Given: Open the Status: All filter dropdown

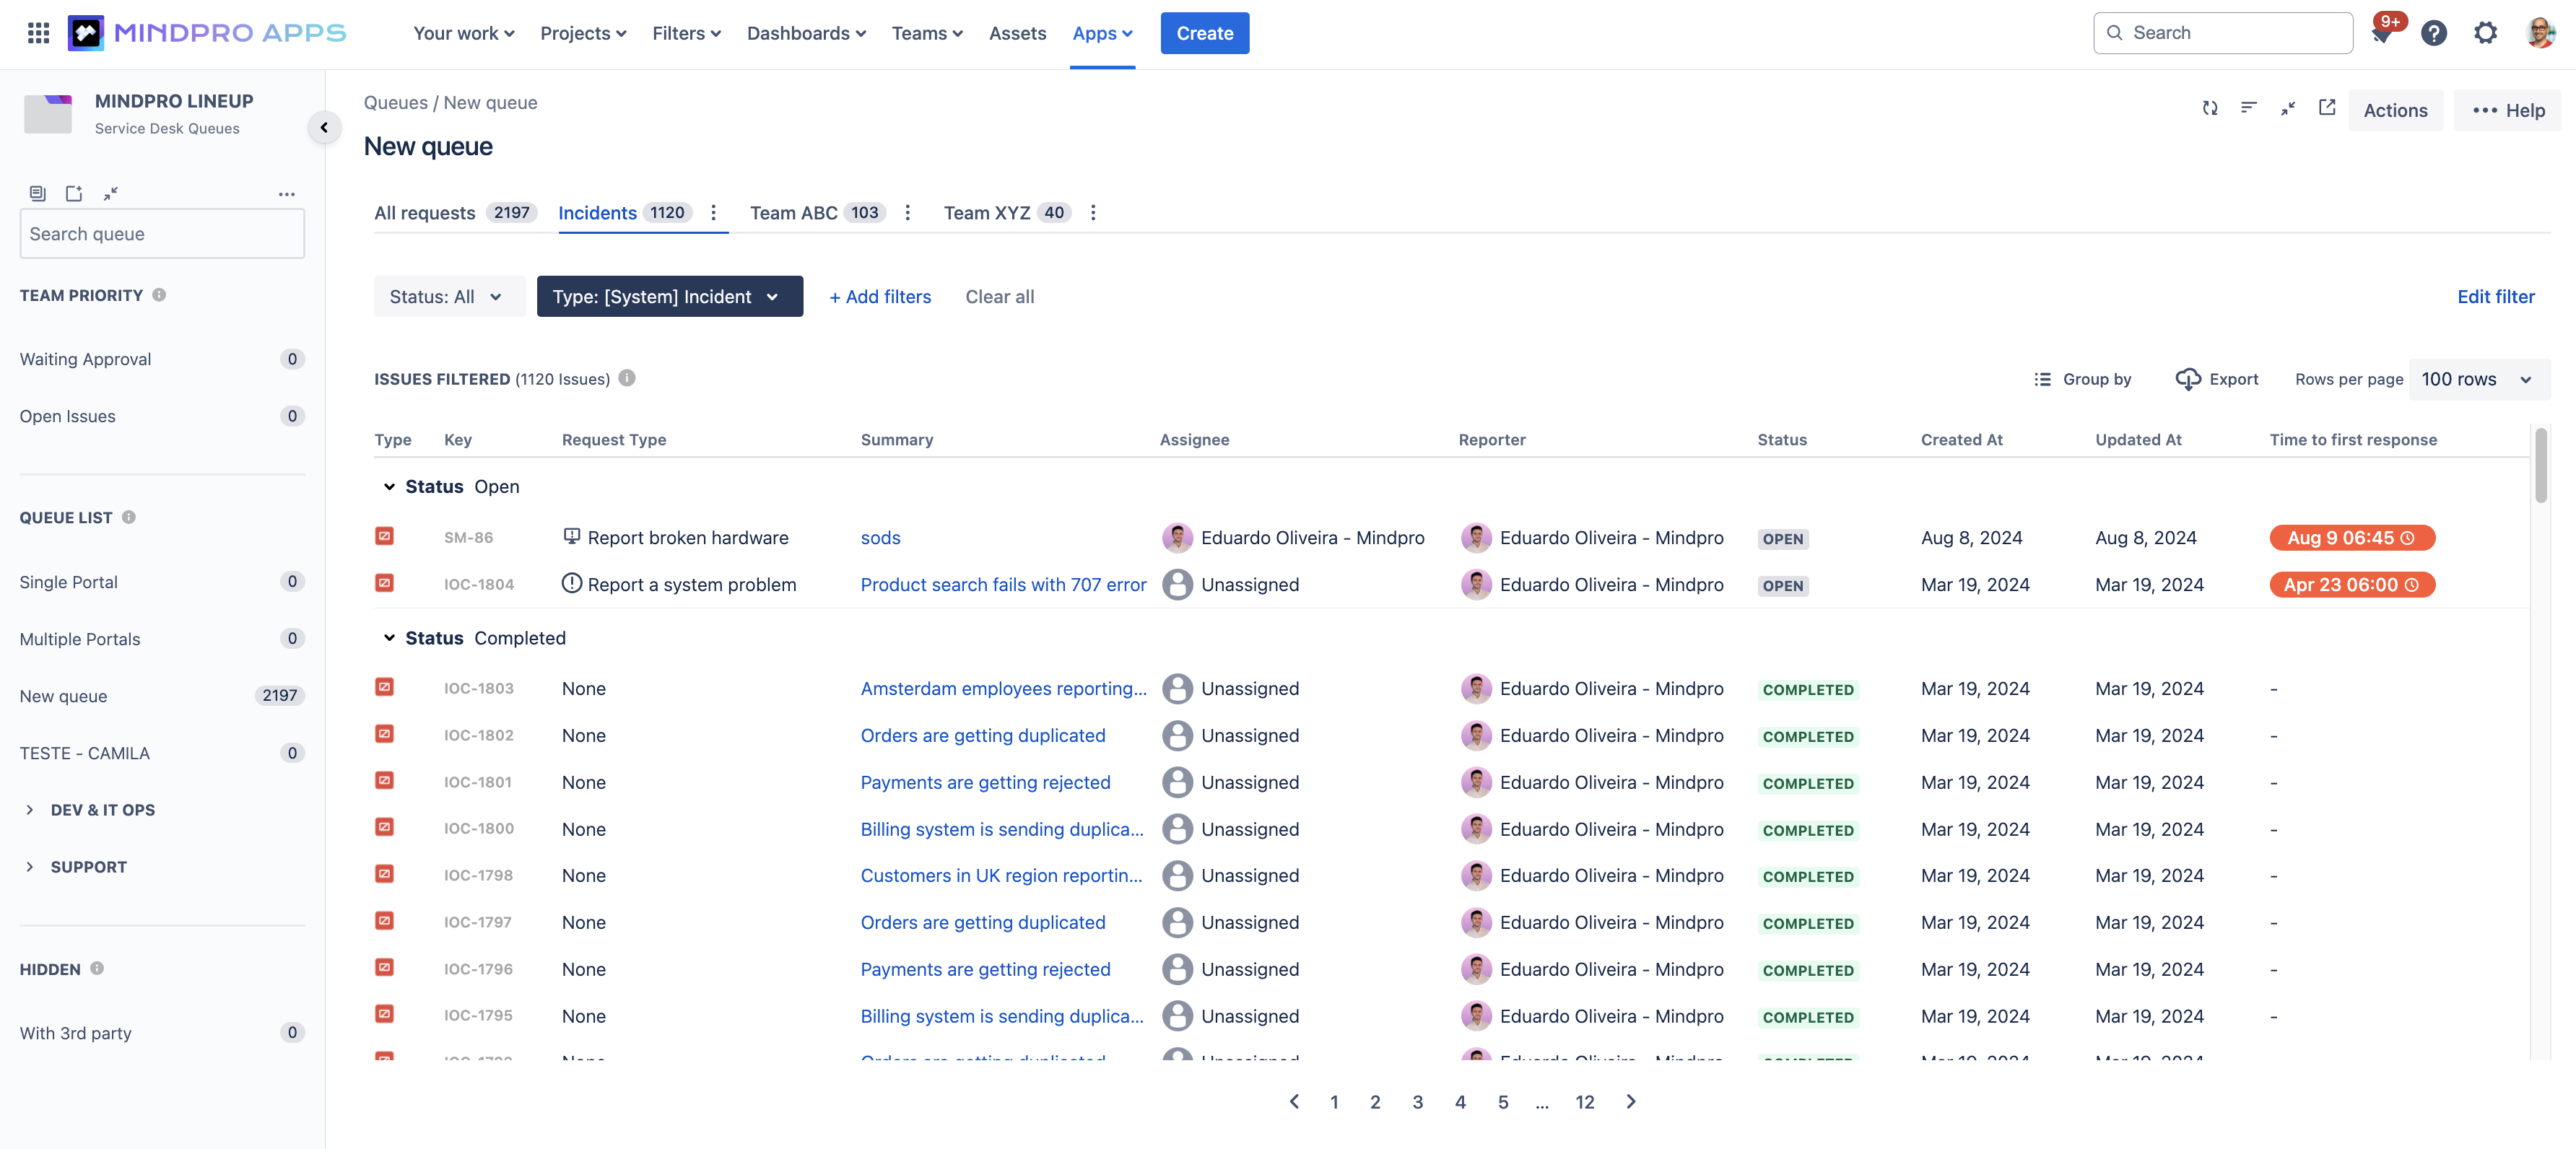Looking at the screenshot, I should pos(448,296).
